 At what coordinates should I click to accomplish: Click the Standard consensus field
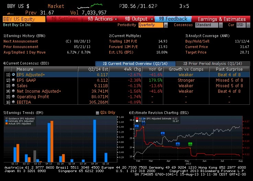pos(207,25)
